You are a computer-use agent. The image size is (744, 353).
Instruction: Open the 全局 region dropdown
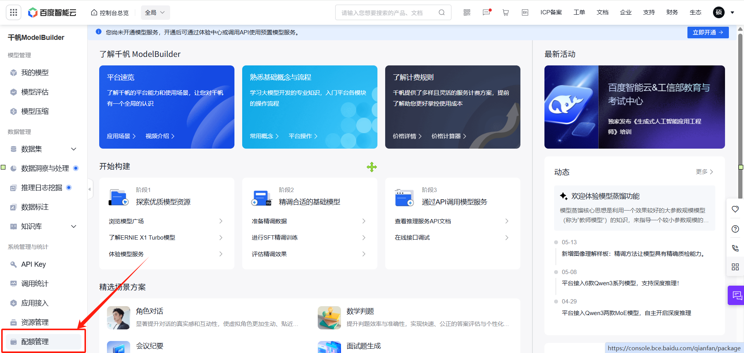(x=155, y=12)
